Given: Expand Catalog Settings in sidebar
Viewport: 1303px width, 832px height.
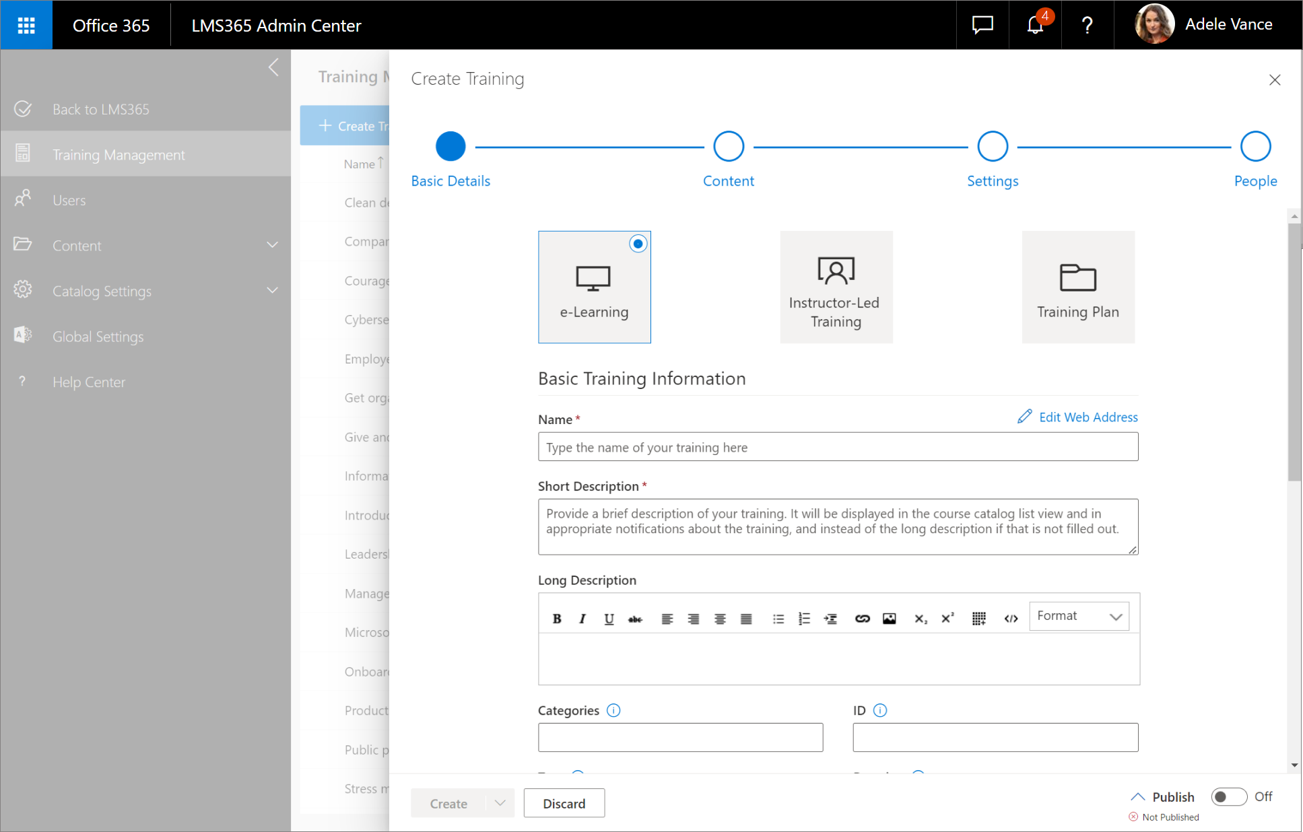Looking at the screenshot, I should 272,291.
